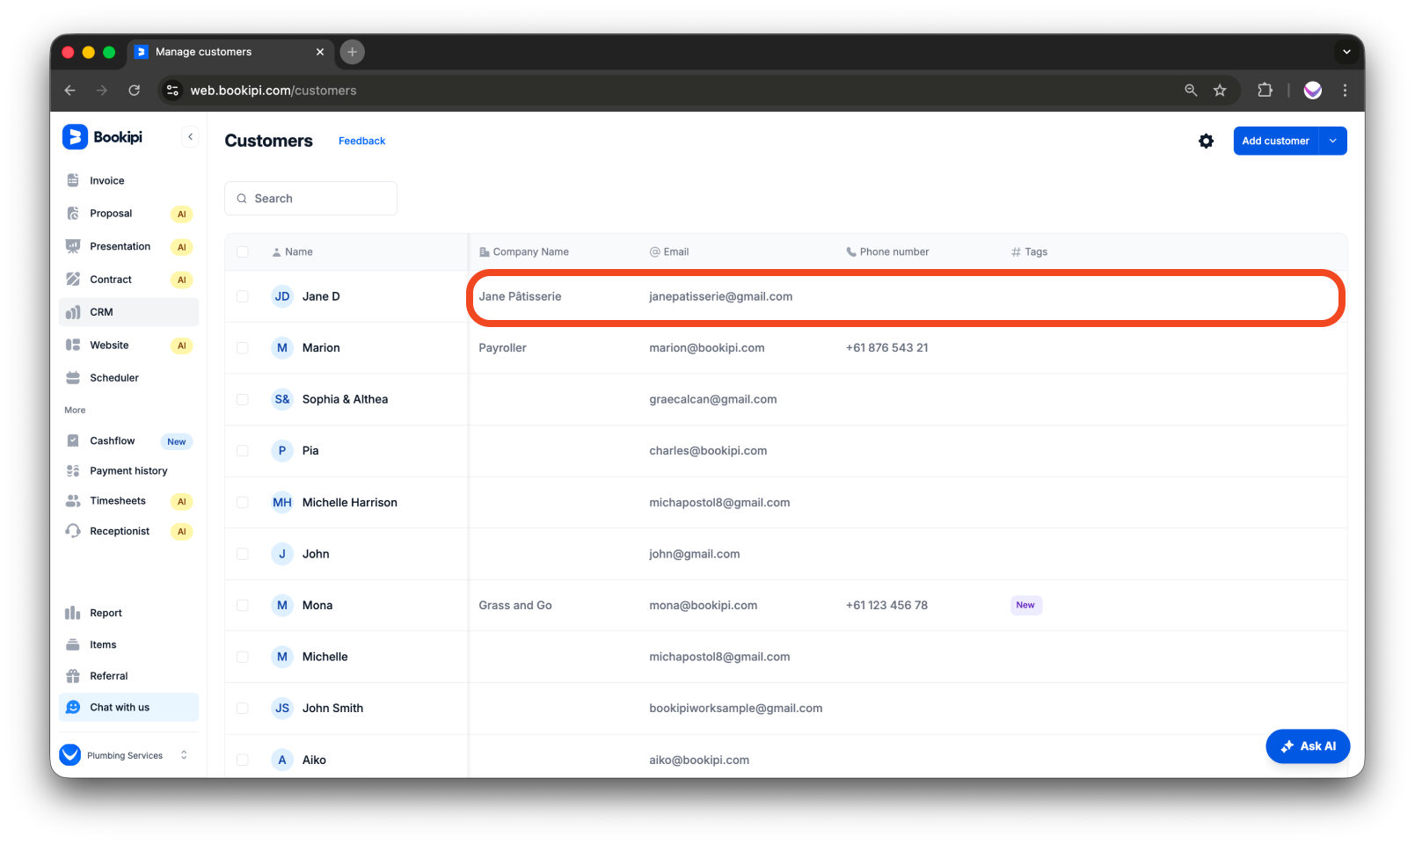The width and height of the screenshot is (1415, 844).
Task: Switch to the Manage customers browser tab
Action: coord(202,52)
